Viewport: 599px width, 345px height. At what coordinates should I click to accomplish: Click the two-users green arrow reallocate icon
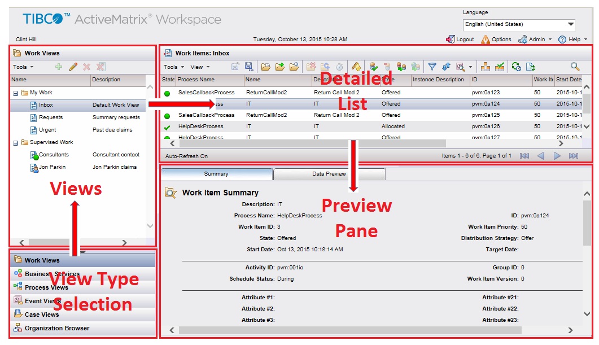401,67
